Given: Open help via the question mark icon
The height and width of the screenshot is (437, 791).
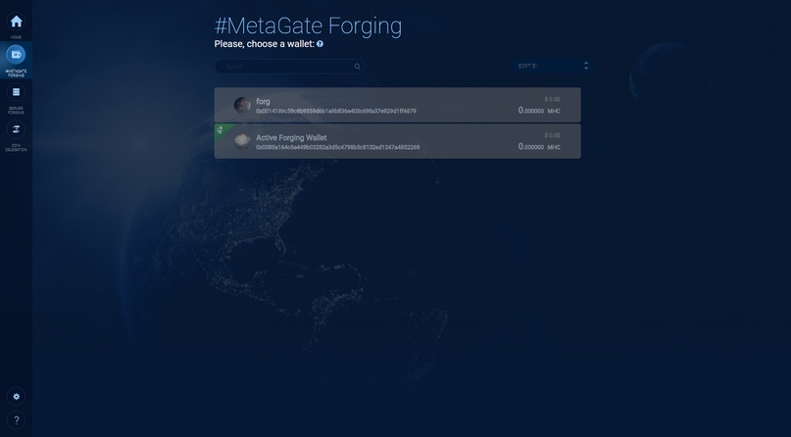Looking at the screenshot, I should click(x=16, y=420).
